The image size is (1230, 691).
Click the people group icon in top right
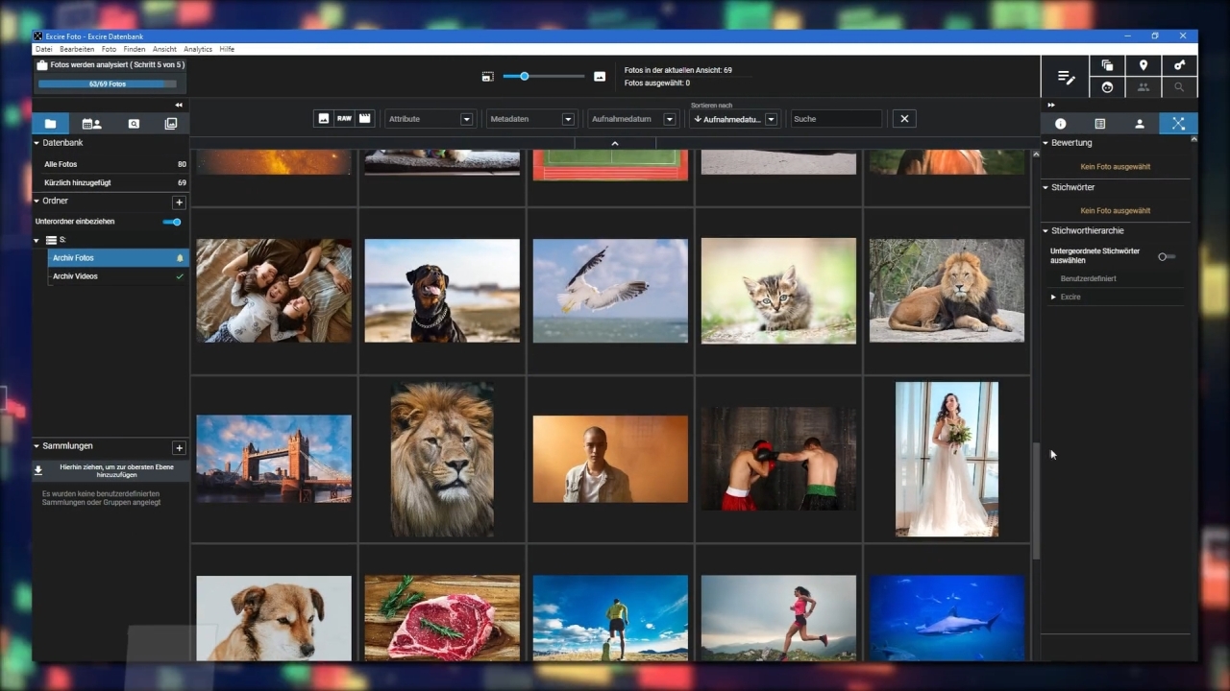(1144, 87)
